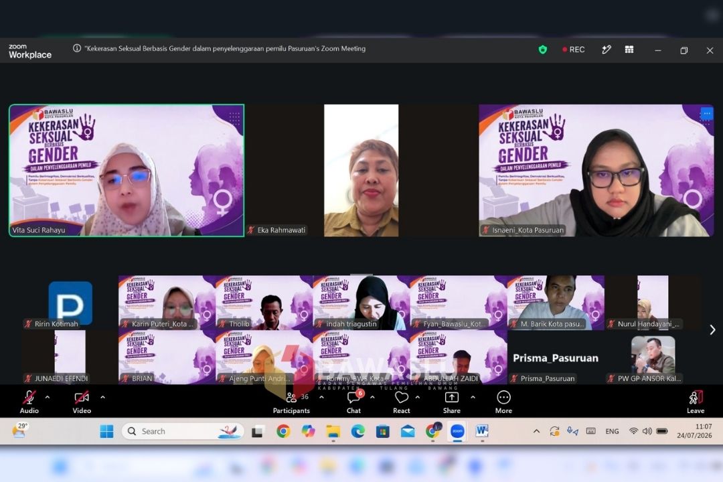Open the More options menu
723x482 pixels.
click(x=503, y=402)
